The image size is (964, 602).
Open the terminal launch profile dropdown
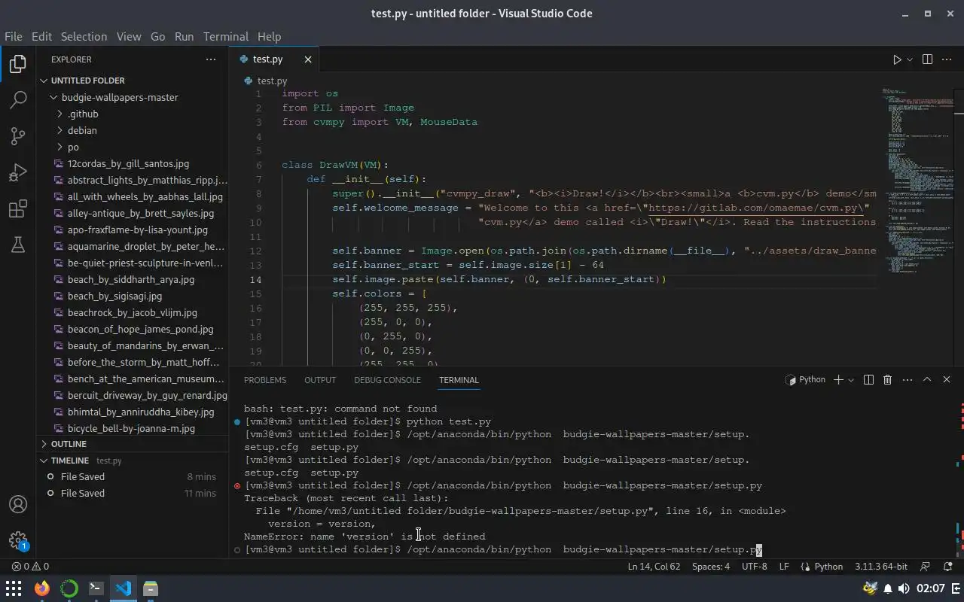click(851, 380)
